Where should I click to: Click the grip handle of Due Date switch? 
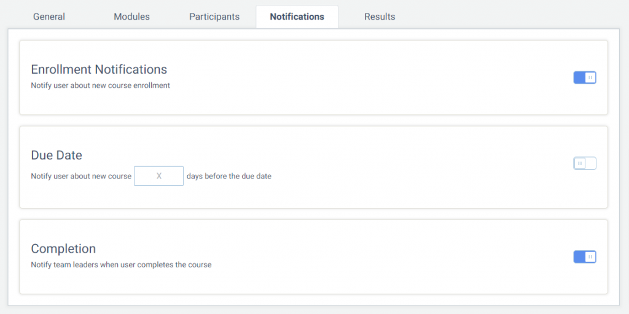click(x=580, y=163)
